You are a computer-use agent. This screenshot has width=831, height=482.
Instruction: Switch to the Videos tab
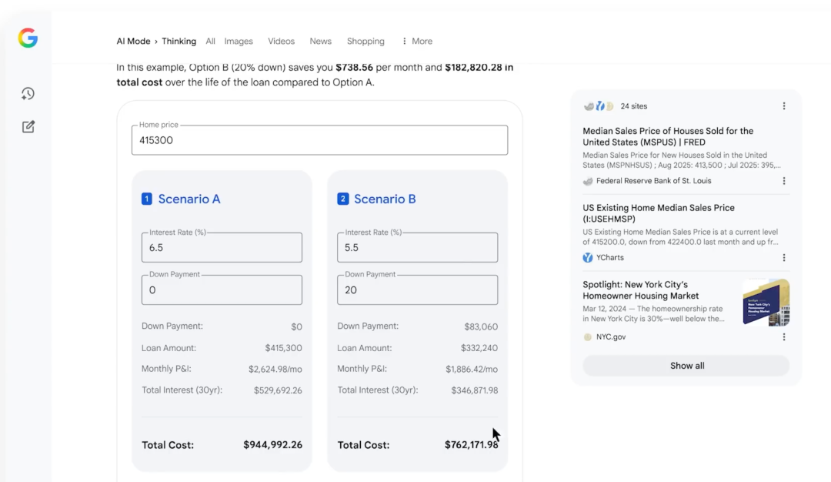[281, 42]
